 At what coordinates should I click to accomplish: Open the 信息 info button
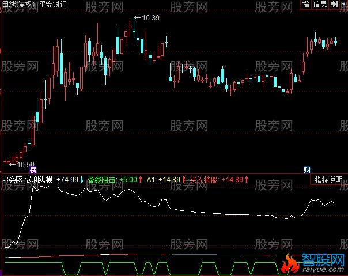pyautogui.click(x=320, y=4)
